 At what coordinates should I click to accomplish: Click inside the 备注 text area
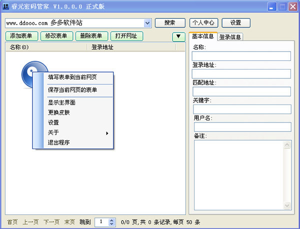click(239, 175)
